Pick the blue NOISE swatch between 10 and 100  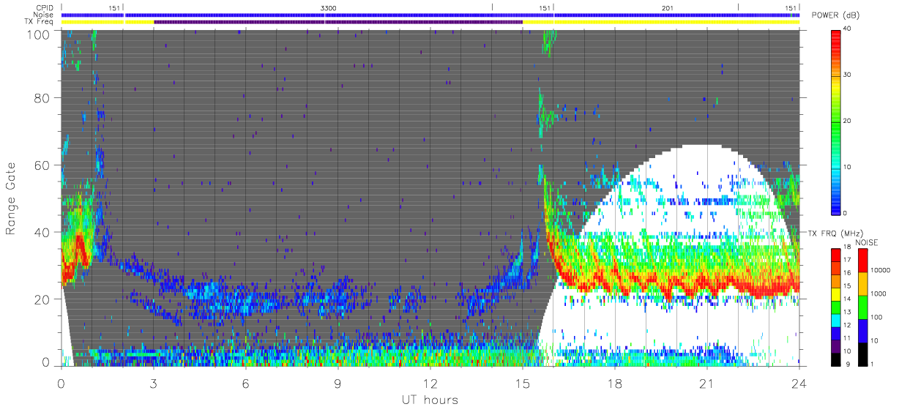point(863,329)
